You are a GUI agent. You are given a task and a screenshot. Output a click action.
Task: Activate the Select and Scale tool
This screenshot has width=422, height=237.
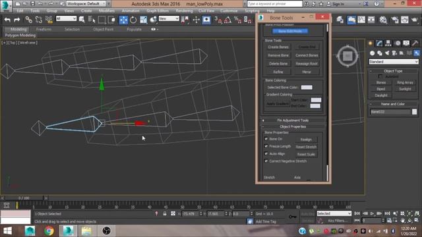[x=143, y=20]
